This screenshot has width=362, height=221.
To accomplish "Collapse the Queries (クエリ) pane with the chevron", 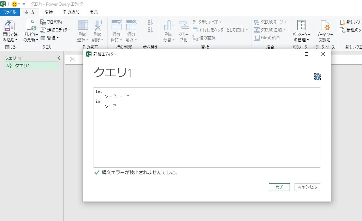I will [x=59, y=58].
